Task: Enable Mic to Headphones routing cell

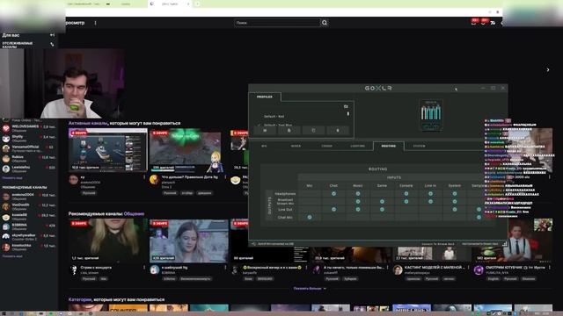Action: coord(310,193)
